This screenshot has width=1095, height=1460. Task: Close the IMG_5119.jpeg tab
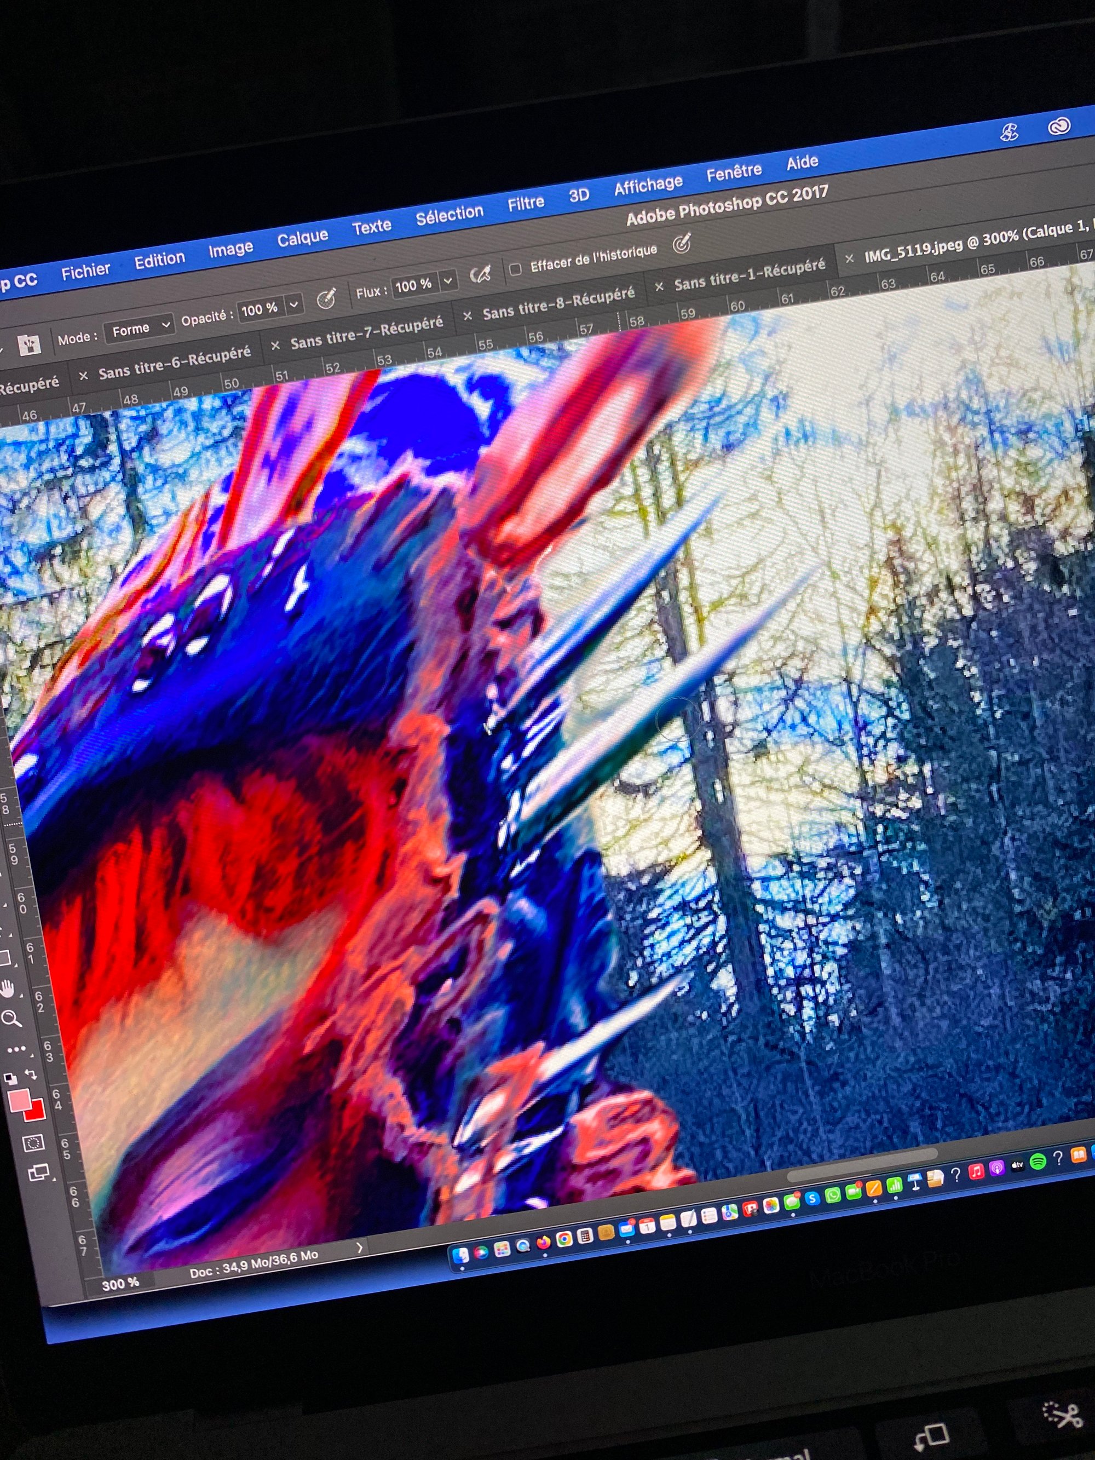(x=850, y=258)
